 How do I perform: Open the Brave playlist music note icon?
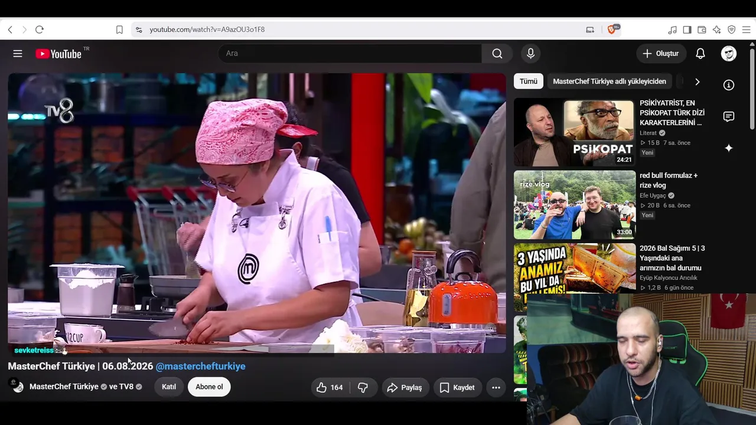point(673,30)
